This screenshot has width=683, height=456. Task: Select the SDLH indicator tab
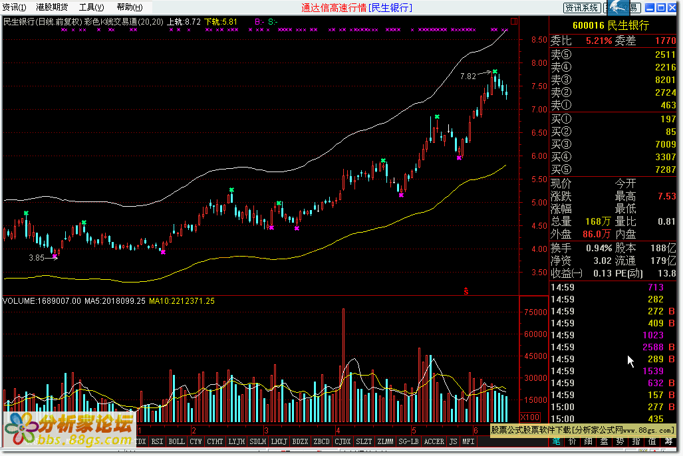(257, 441)
